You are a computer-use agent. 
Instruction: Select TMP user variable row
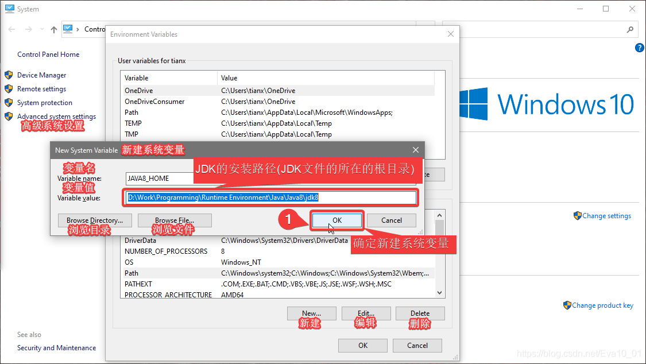click(x=278, y=134)
